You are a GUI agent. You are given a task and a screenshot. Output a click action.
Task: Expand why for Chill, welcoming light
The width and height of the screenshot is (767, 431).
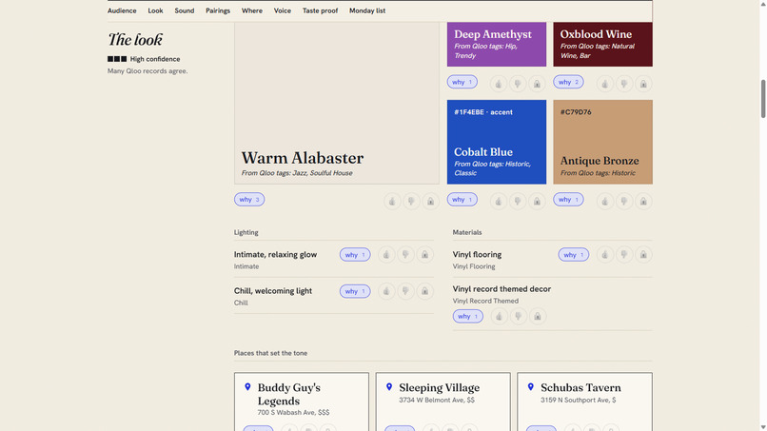pos(355,291)
